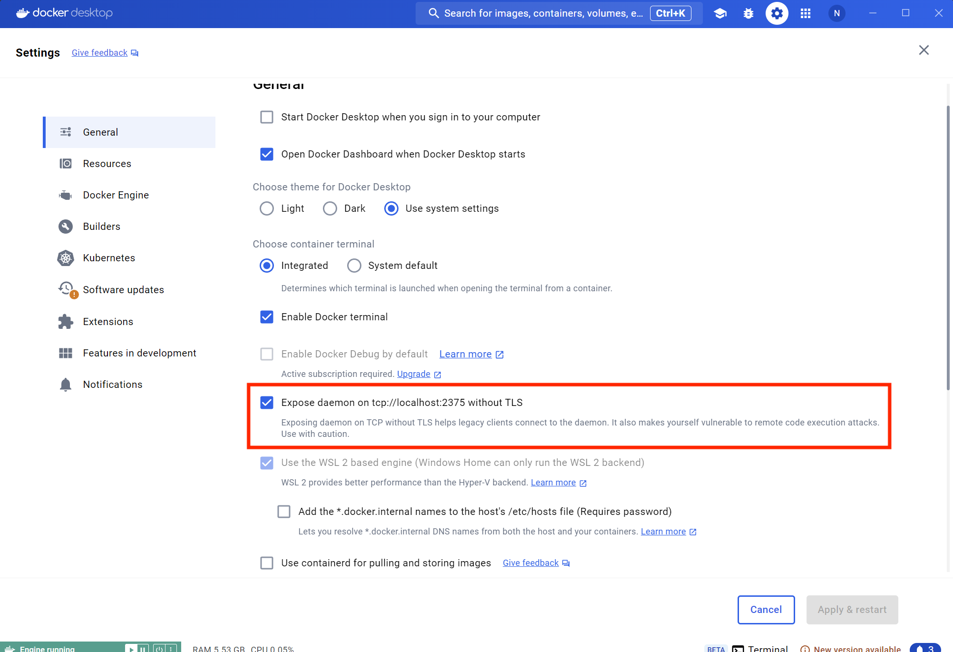Open the Learning center graduation cap icon
Image resolution: width=953 pixels, height=652 pixels.
click(x=720, y=13)
